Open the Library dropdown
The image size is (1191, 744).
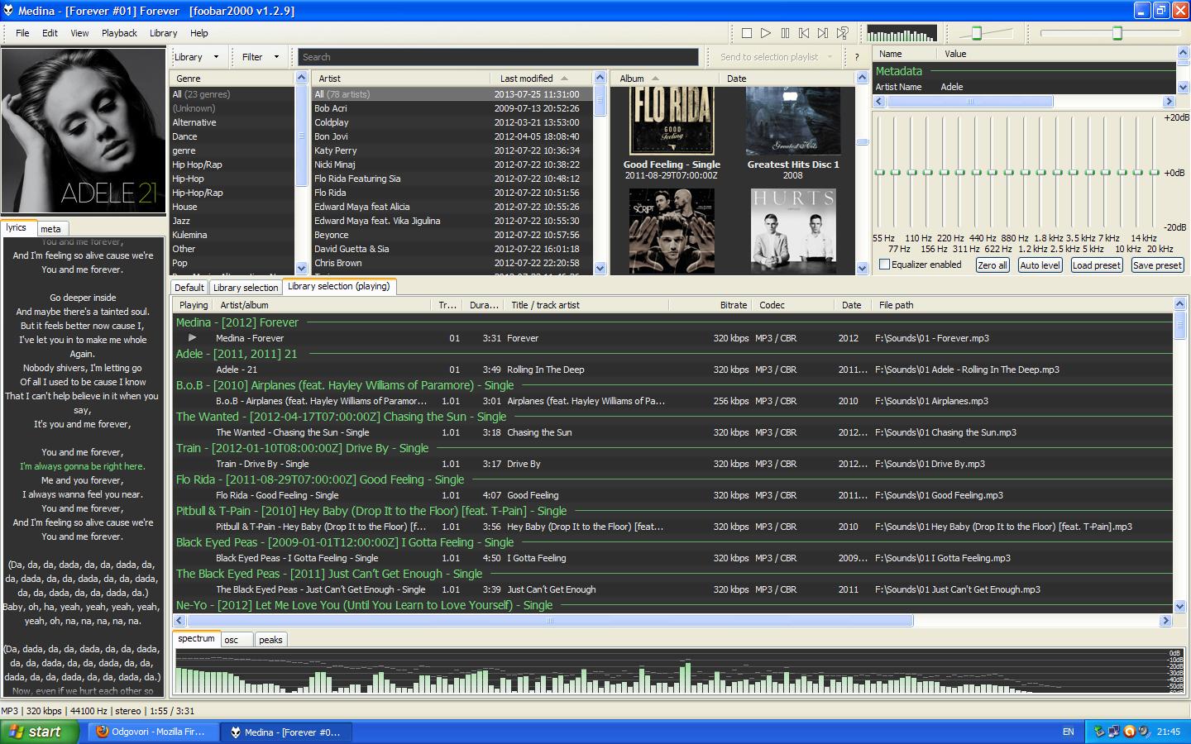tap(197, 57)
